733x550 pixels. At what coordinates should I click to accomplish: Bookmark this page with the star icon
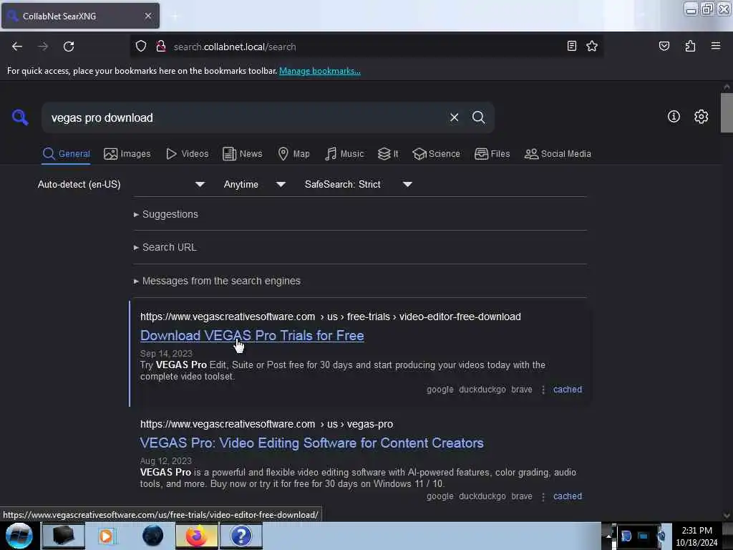(x=592, y=46)
